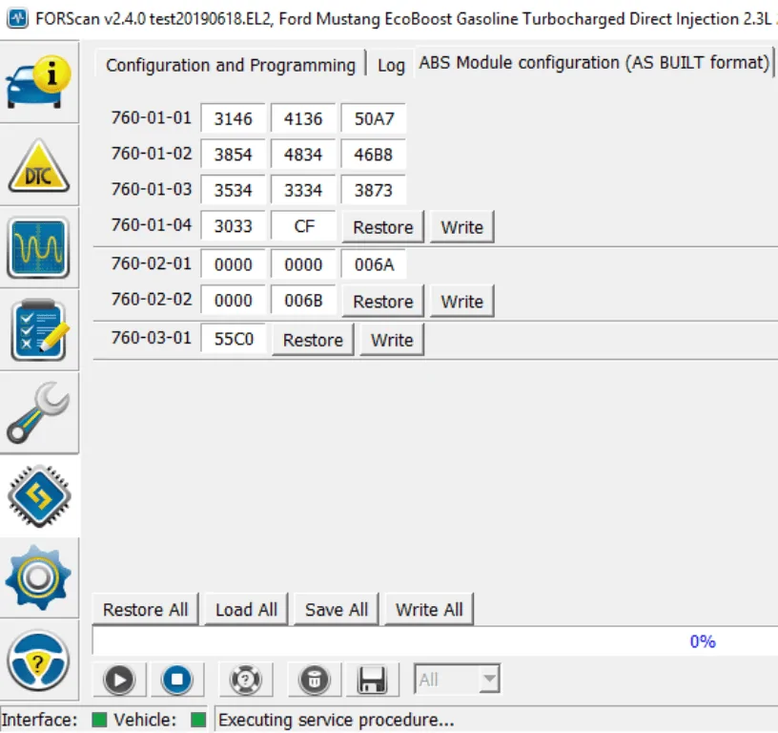Edit the second 0000 field in row 760-02-01
778x733 pixels.
[302, 264]
